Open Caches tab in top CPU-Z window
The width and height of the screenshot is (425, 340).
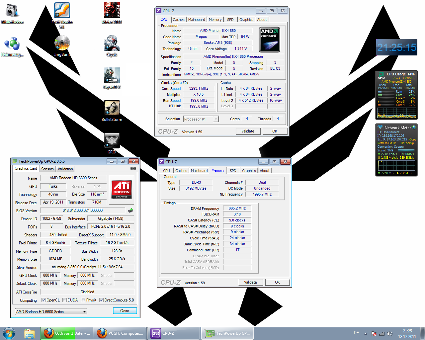178,20
